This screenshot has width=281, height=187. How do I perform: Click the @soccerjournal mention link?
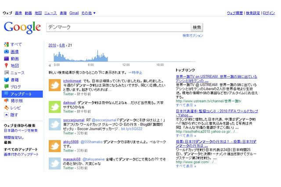[x=104, y=120]
